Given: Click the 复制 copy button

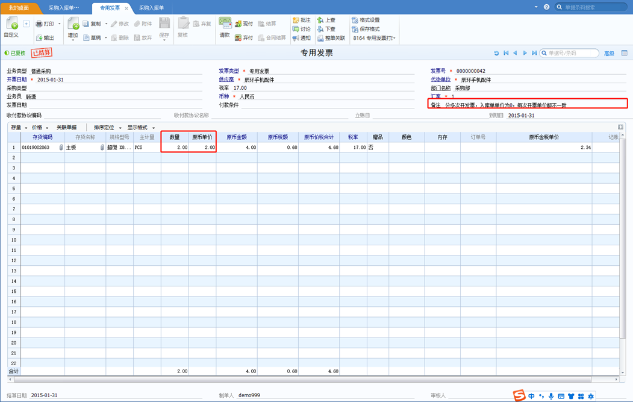Looking at the screenshot, I should click(x=92, y=24).
